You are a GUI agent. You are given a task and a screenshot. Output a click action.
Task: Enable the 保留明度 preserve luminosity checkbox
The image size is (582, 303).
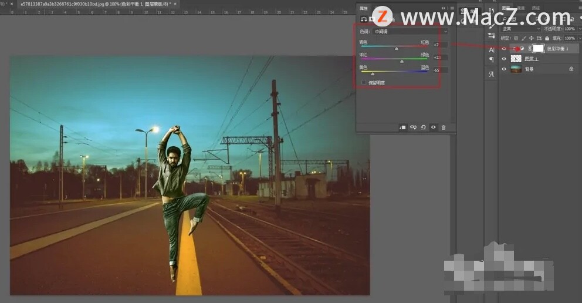(x=364, y=82)
